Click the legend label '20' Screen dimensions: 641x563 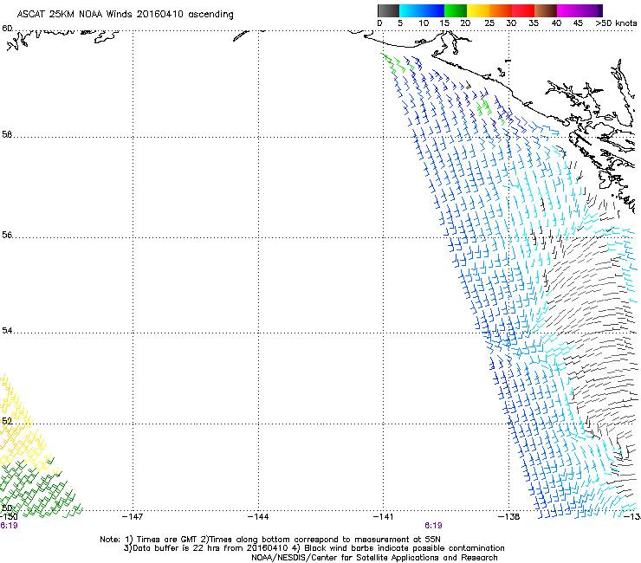pos(465,23)
